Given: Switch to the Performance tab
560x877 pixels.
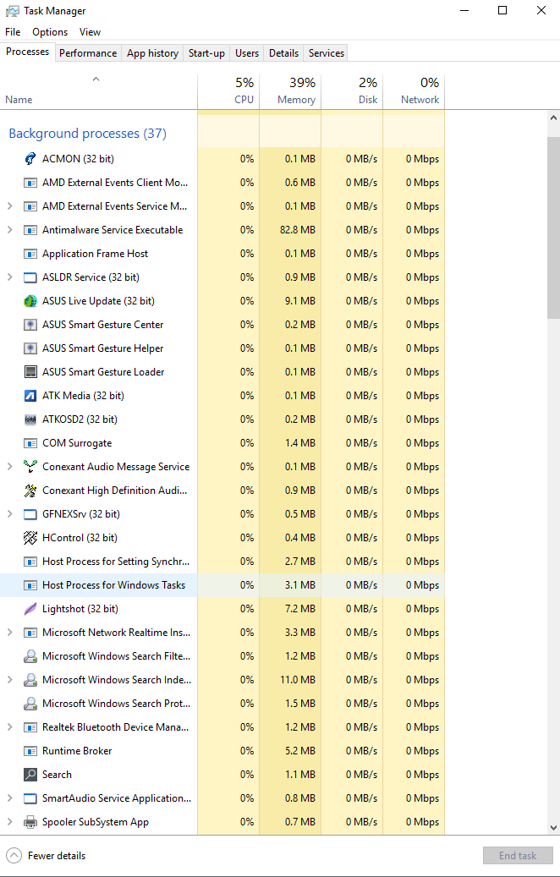Looking at the screenshot, I should coord(88,53).
